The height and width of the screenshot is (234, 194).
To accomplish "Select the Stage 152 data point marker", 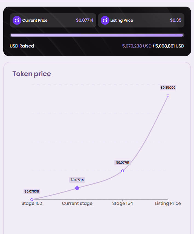I will pyautogui.click(x=32, y=199).
